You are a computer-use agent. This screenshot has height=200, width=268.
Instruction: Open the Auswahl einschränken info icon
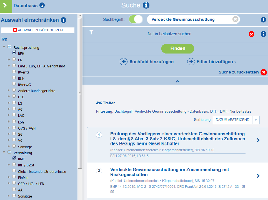[63, 20]
